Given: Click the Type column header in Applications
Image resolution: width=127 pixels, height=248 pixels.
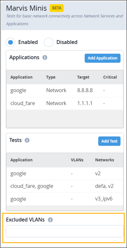Looking at the screenshot, I should (x=51, y=77).
